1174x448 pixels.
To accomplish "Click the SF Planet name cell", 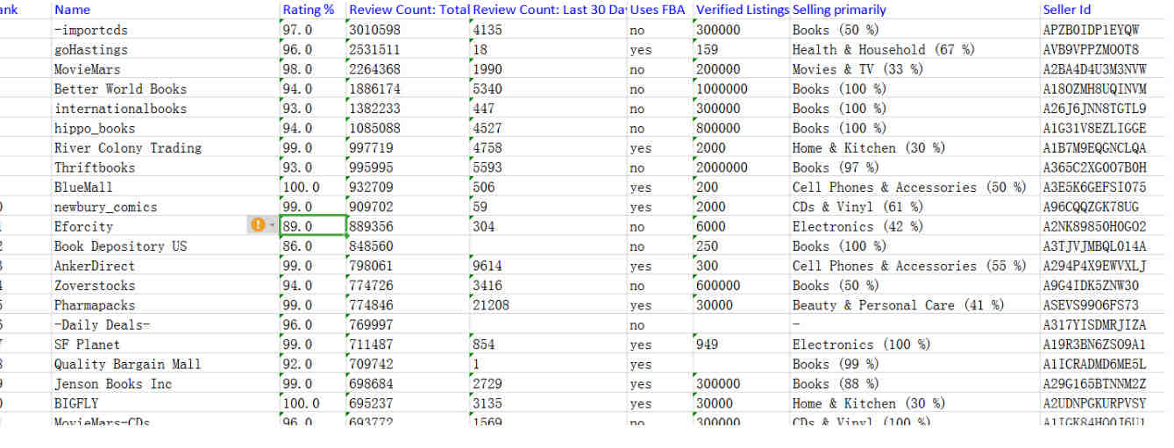I will point(87,345).
